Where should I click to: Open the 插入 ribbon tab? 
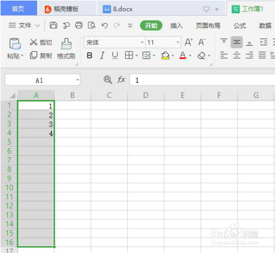coord(176,26)
